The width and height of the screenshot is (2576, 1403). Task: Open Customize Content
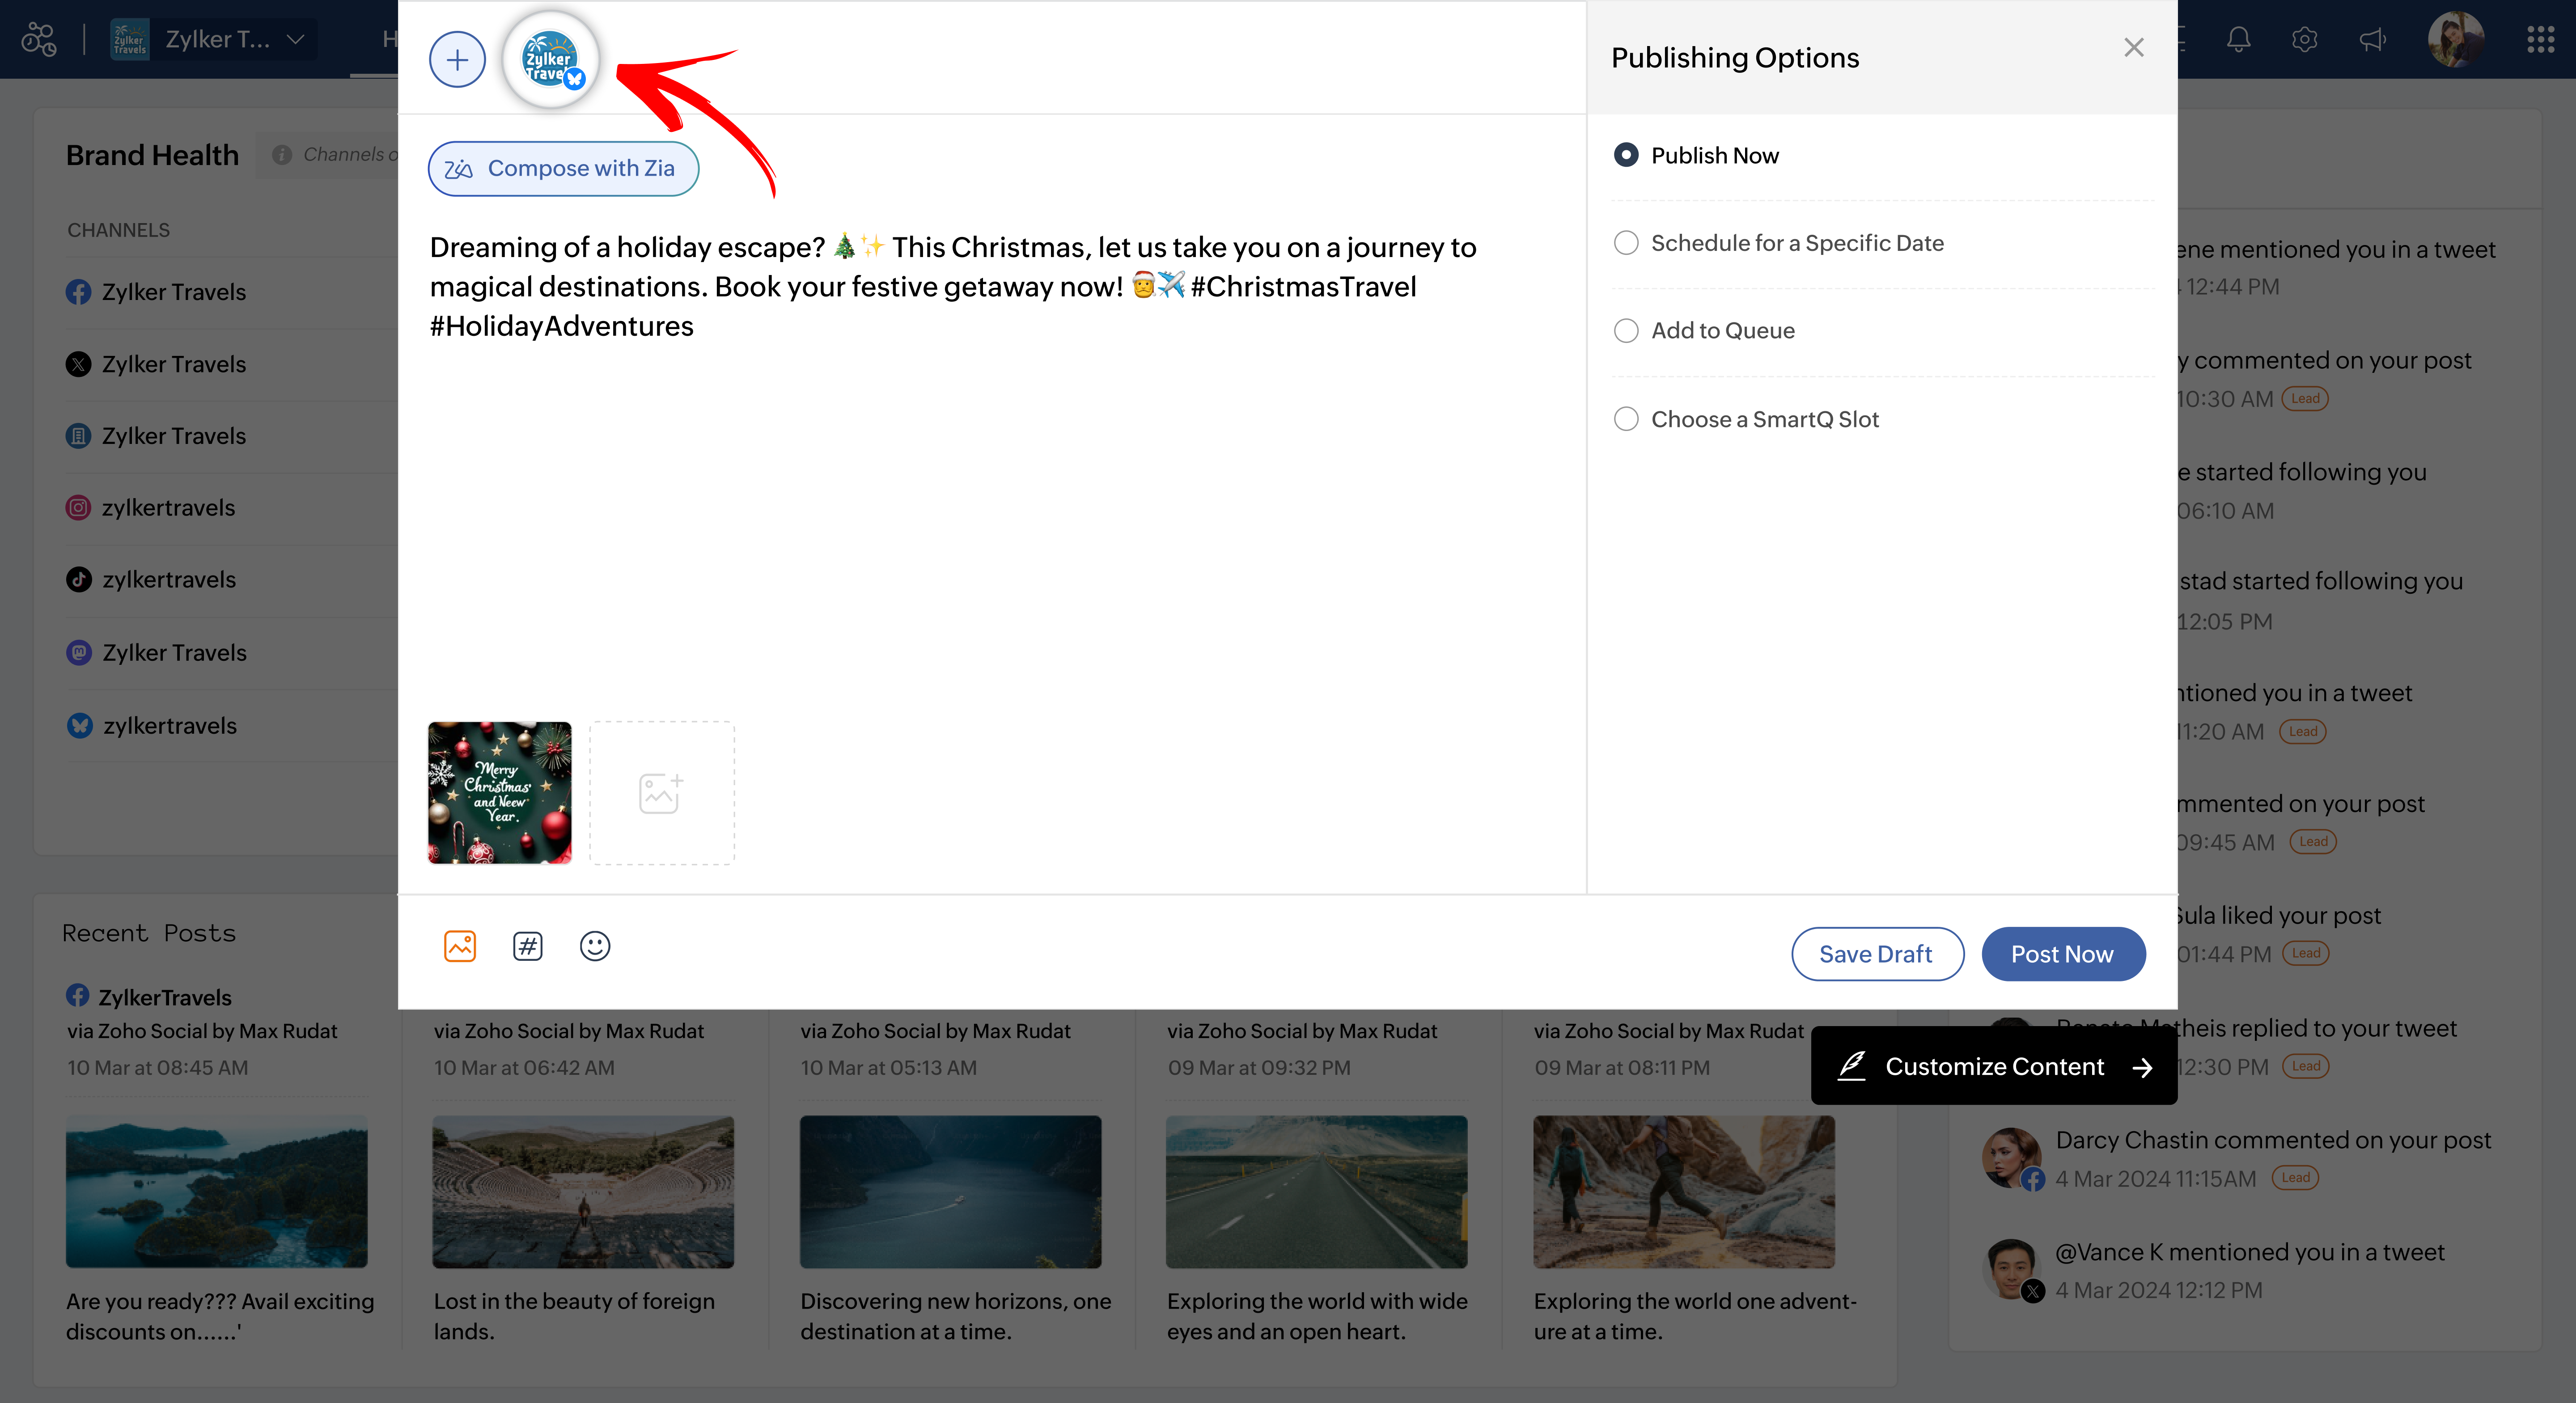coord(1994,1066)
